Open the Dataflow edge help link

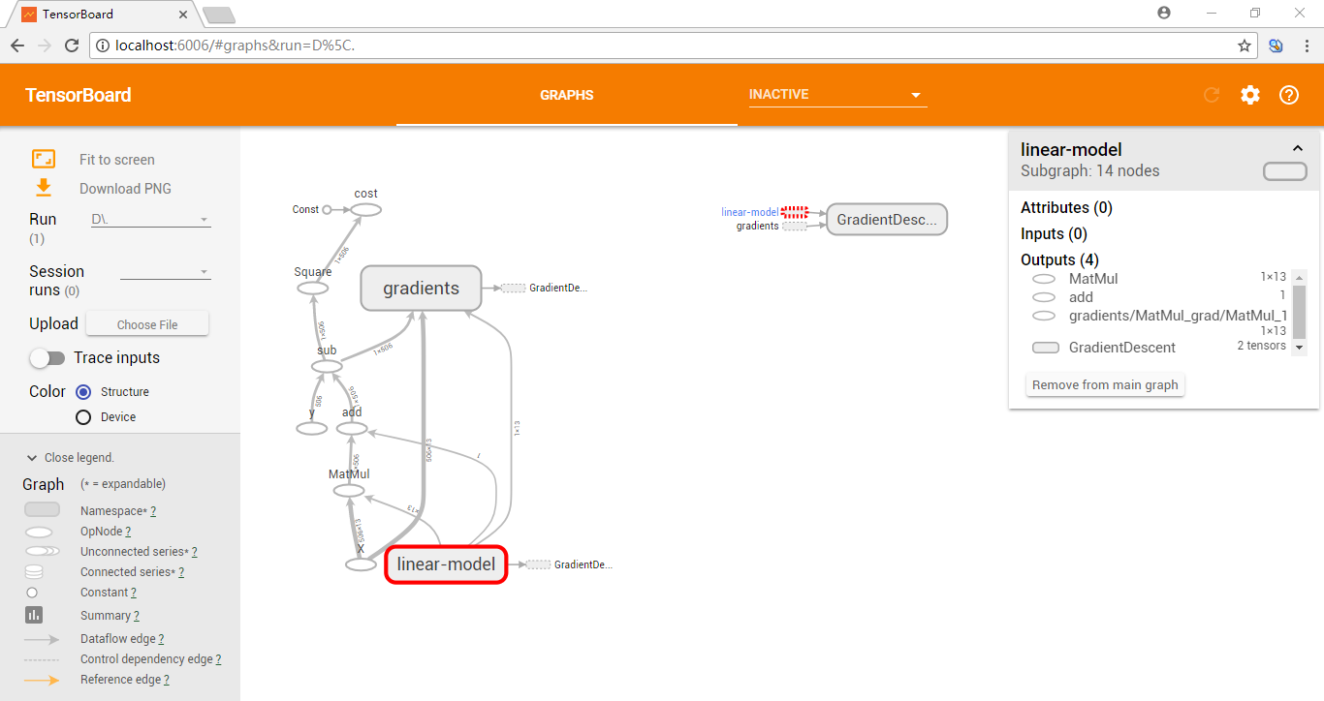(161, 639)
